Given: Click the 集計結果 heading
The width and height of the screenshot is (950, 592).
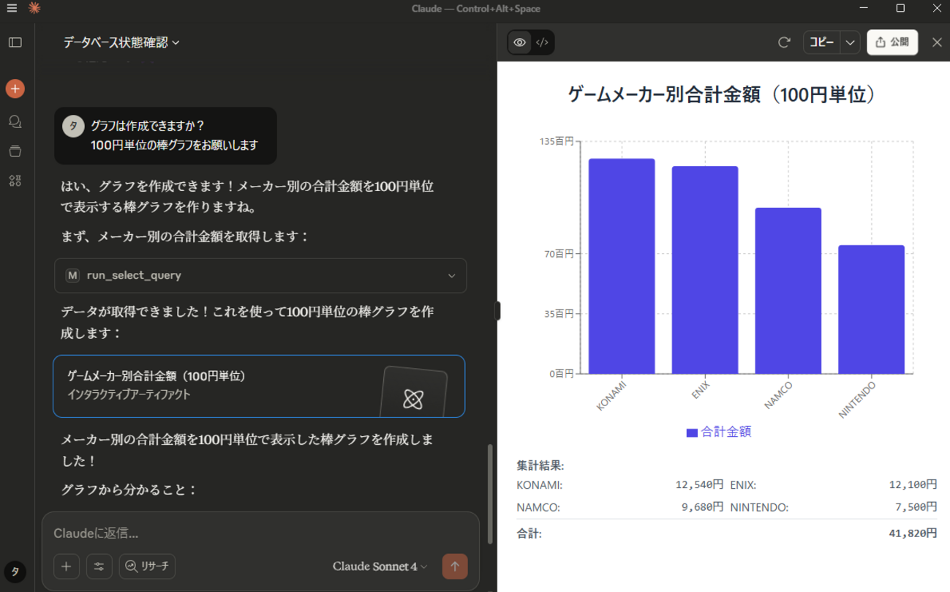Looking at the screenshot, I should click(540, 465).
